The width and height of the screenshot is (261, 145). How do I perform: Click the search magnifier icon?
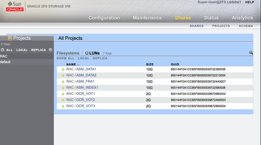tap(251, 53)
